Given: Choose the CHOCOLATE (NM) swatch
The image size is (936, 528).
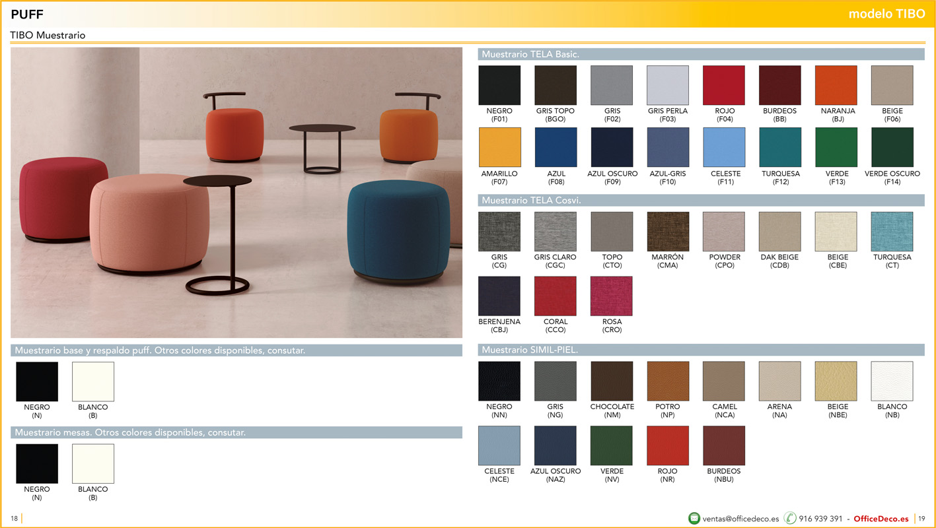Looking at the screenshot, I should point(612,381).
